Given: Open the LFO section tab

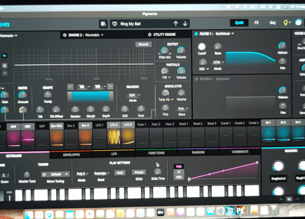Looking at the screenshot, I should (114, 154).
